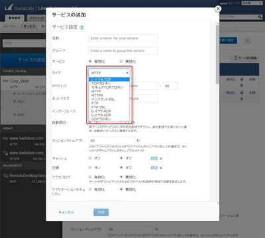Set 圧縮 to オフ
The image size is (265, 238).
[x=121, y=167]
